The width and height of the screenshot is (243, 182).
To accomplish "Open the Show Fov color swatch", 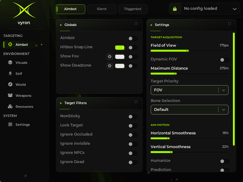I will (x=120, y=57).
